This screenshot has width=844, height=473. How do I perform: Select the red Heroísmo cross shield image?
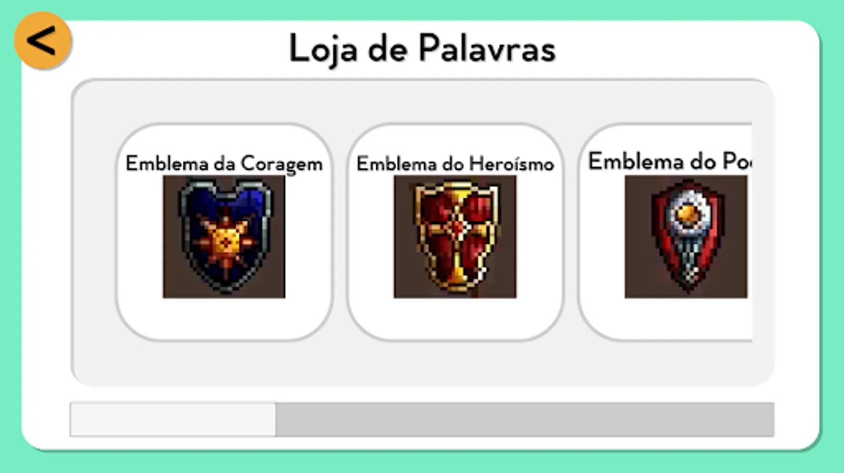pos(455,236)
